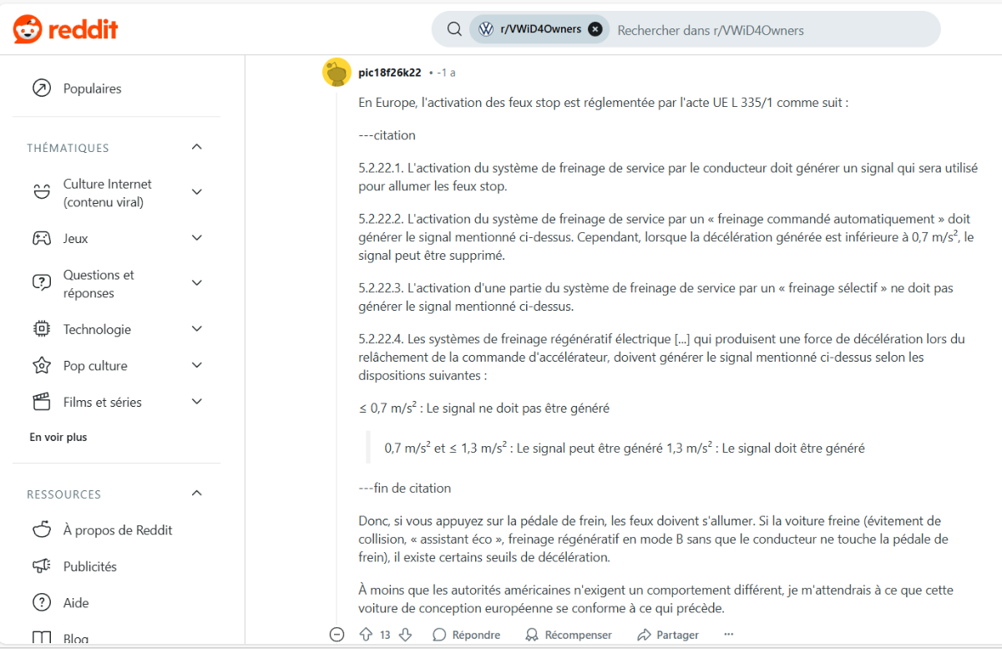Upvote the pic18f26k22 comment
The height and width of the screenshot is (649, 1002).
(x=365, y=635)
